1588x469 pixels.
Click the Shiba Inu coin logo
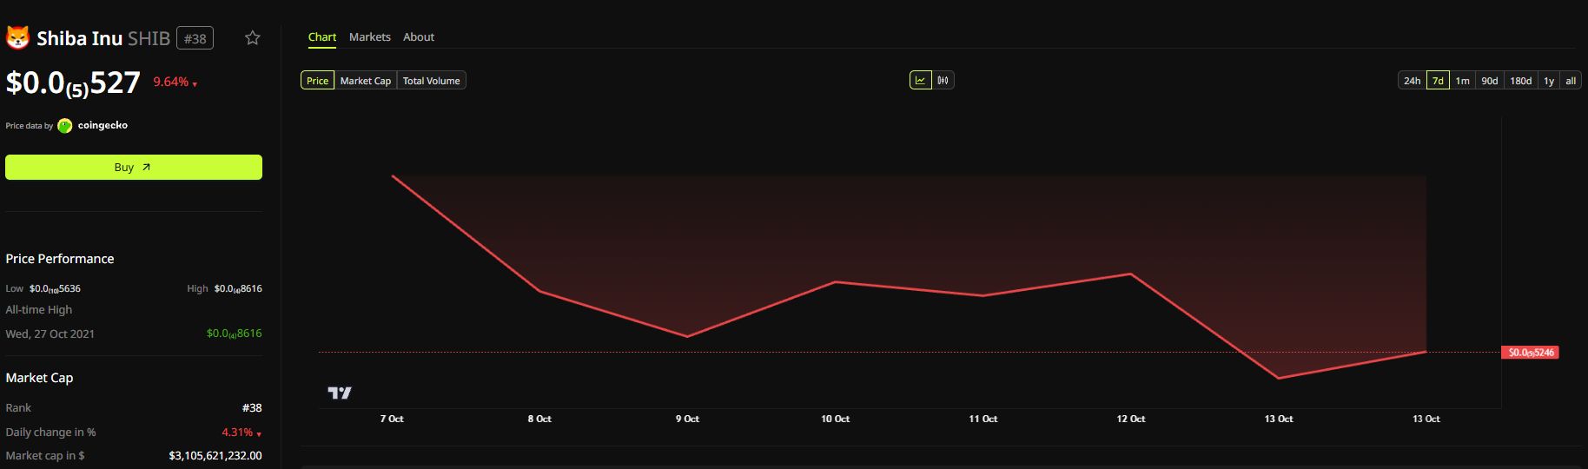17,37
